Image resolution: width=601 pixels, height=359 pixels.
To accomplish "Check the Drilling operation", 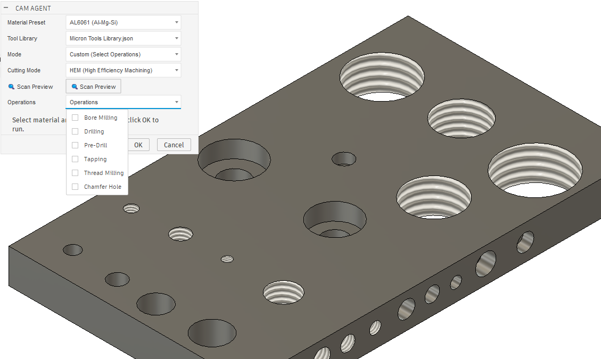I will (75, 131).
